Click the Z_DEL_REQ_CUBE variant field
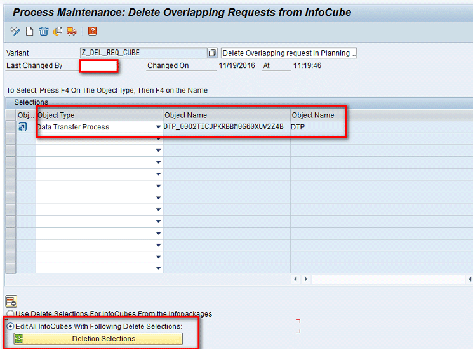 [143, 53]
